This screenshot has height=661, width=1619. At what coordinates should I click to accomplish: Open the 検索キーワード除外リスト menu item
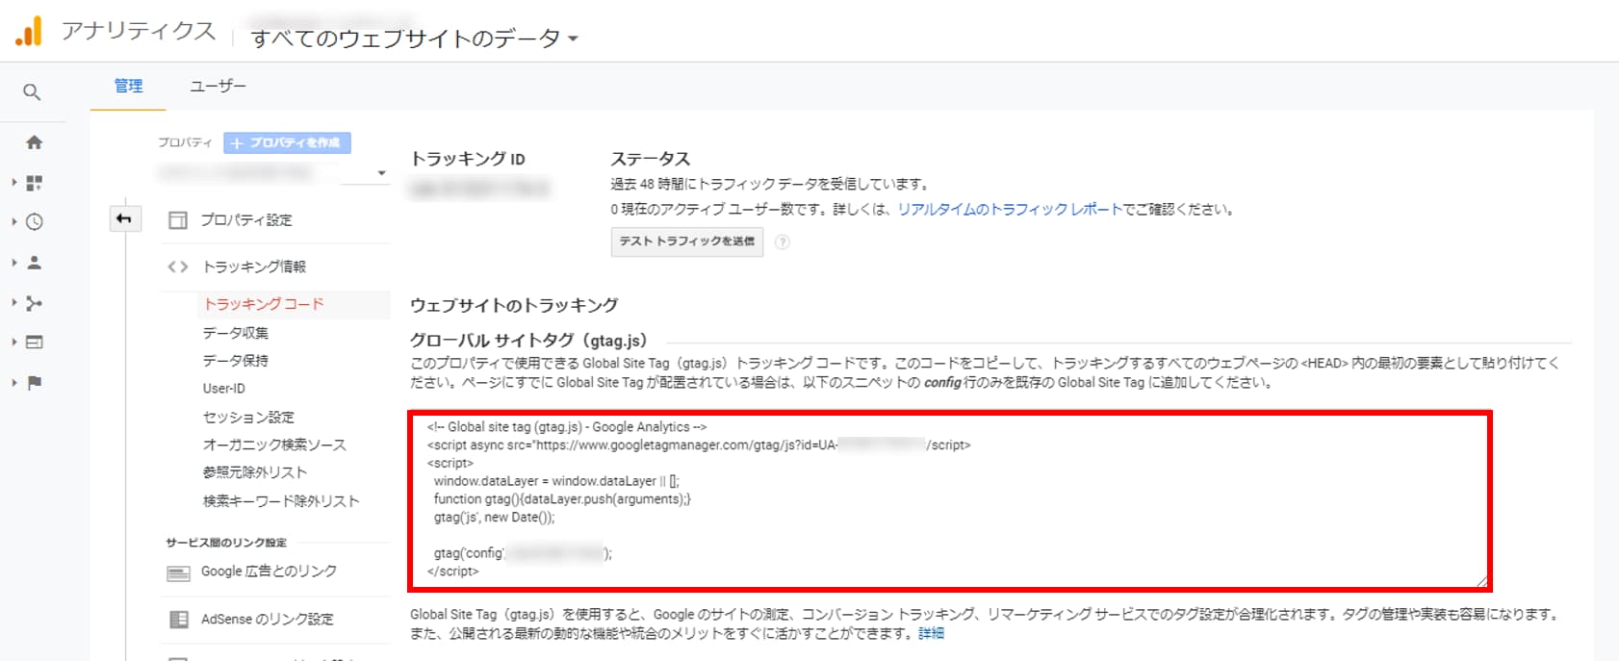[x=281, y=501]
